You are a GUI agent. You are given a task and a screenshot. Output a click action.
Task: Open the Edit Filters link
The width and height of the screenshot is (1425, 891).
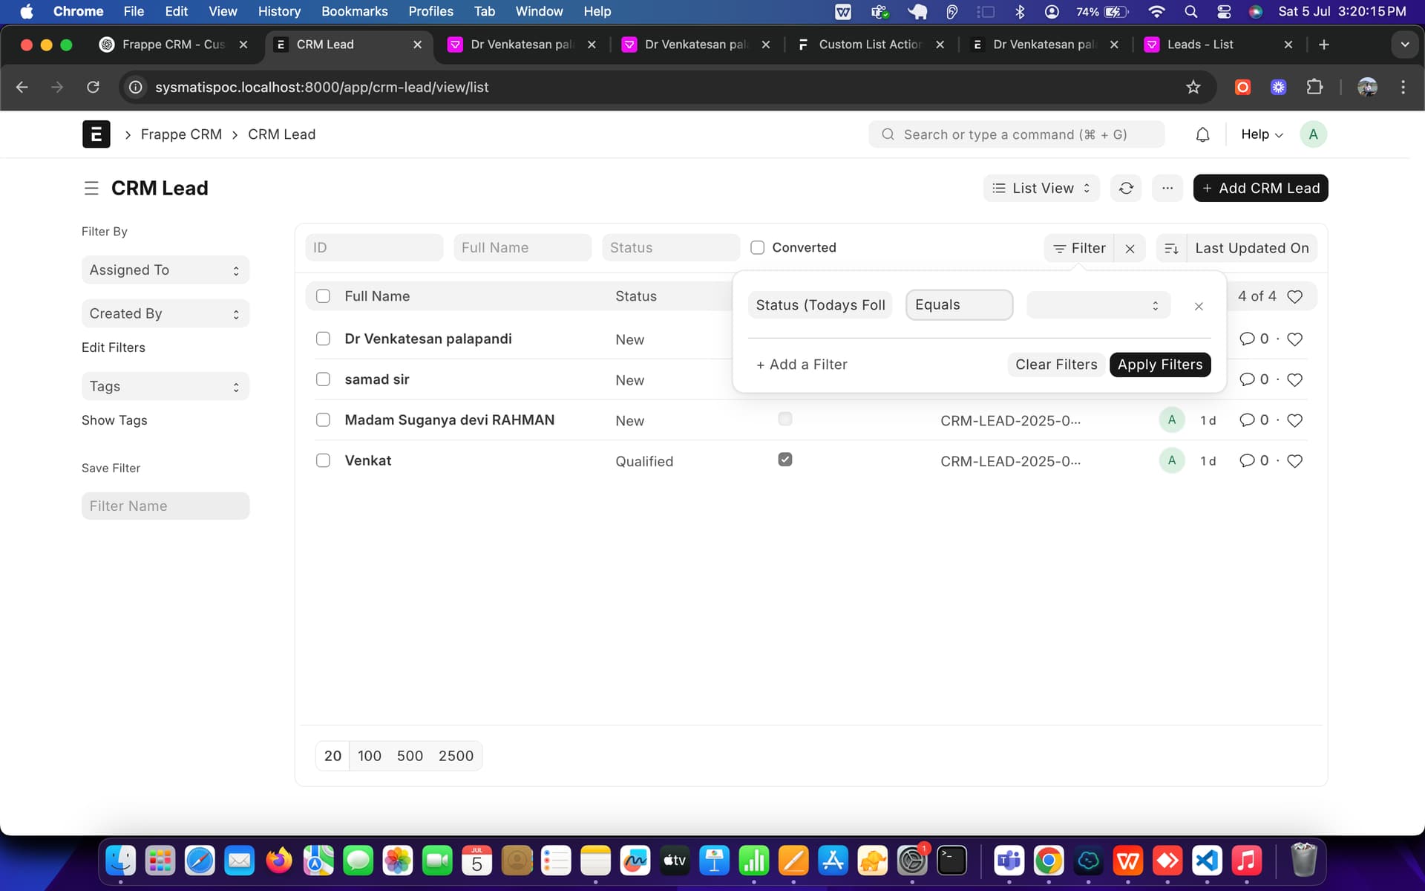tap(114, 347)
